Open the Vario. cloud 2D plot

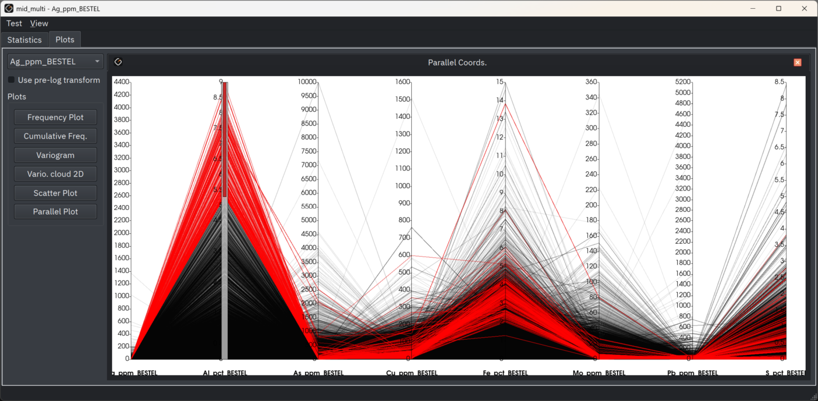coord(56,174)
